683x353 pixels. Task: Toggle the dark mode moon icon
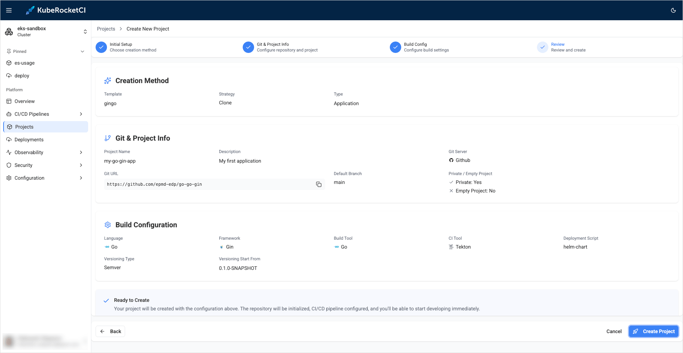(x=673, y=10)
